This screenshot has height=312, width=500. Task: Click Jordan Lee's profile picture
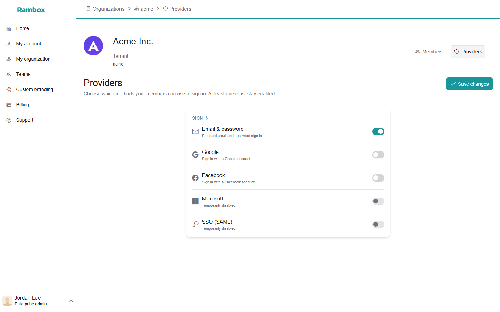pos(7,301)
